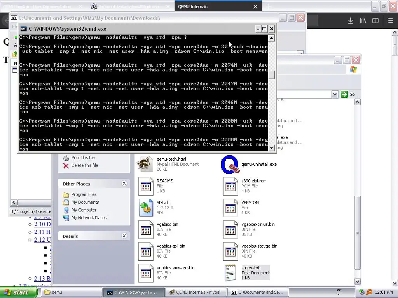Click Explorer file list scroll down arrow
398x298 pixels.
(x=358, y=281)
